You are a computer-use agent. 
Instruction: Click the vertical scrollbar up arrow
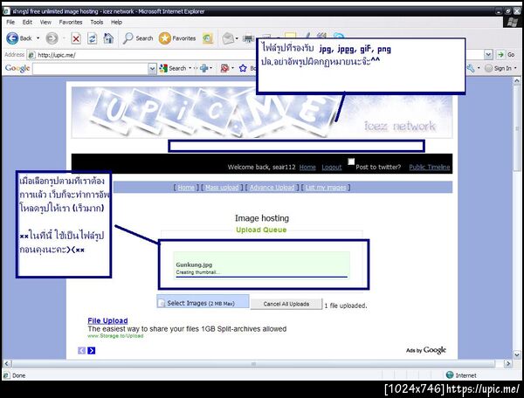tap(517, 81)
